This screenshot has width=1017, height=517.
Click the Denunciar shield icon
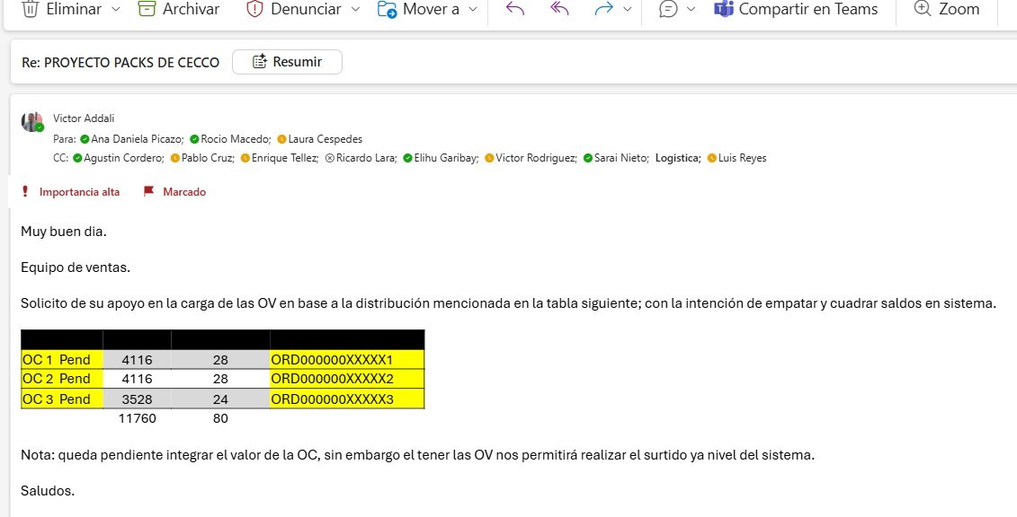[x=254, y=9]
